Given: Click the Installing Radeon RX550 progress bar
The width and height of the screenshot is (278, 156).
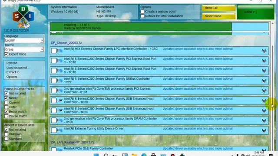Looking at the screenshot, I should 159,26.
